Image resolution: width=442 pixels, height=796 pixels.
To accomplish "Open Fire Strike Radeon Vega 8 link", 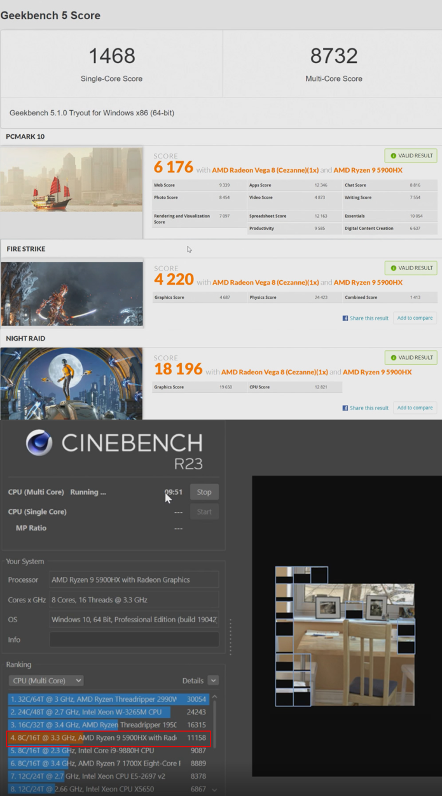I will pos(265,282).
